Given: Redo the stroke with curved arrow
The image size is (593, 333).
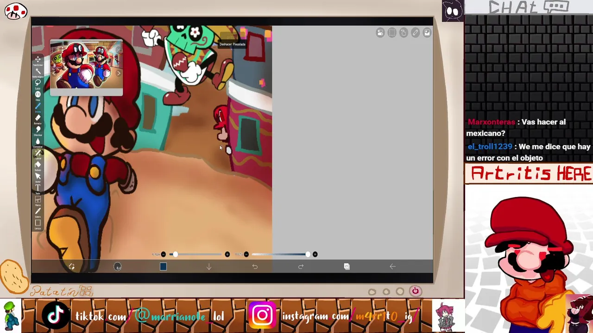Looking at the screenshot, I should (301, 266).
